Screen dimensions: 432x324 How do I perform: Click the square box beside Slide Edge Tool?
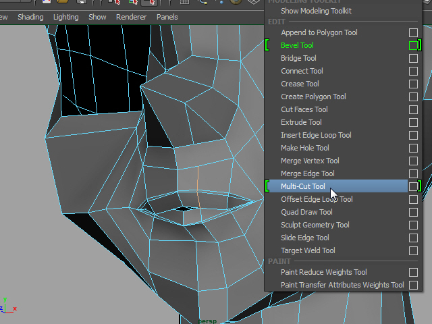click(x=413, y=238)
